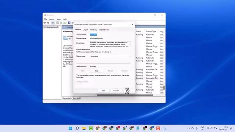Image resolution: width=235 pixels, height=132 pixels.
Task: Click the service description text box
Action: [110, 44]
